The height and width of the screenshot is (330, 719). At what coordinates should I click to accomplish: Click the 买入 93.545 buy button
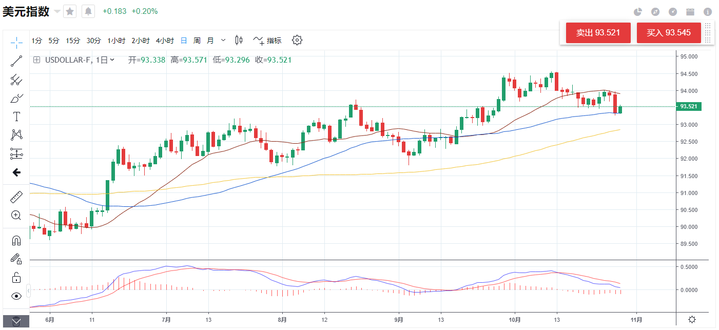(668, 33)
